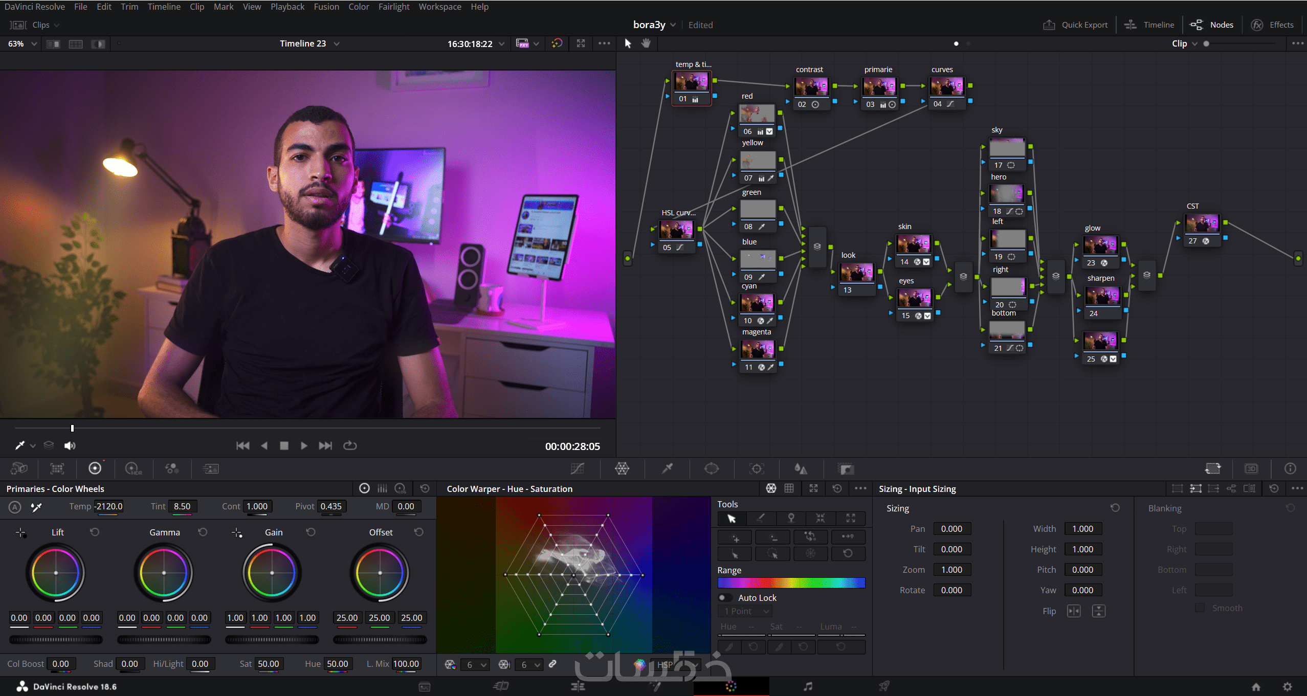
Task: Open the Curves palette icon
Action: click(x=578, y=468)
